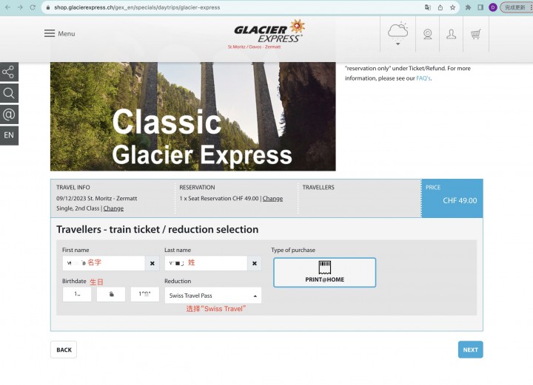Image resolution: width=533 pixels, height=385 pixels.
Task: Change the seat reservation link
Action: pos(272,199)
